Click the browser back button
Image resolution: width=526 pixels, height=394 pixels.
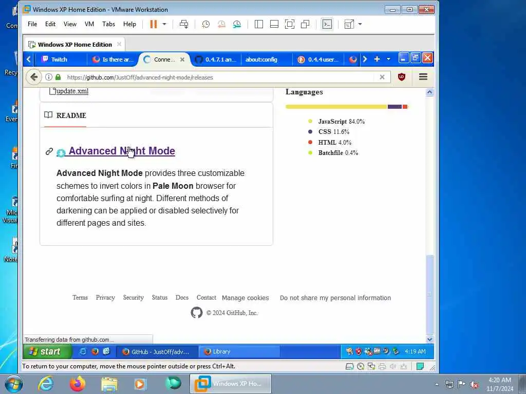tap(33, 77)
